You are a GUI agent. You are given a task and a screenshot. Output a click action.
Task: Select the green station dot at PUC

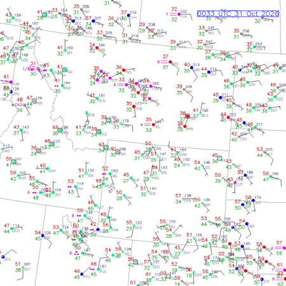tap(99, 269)
